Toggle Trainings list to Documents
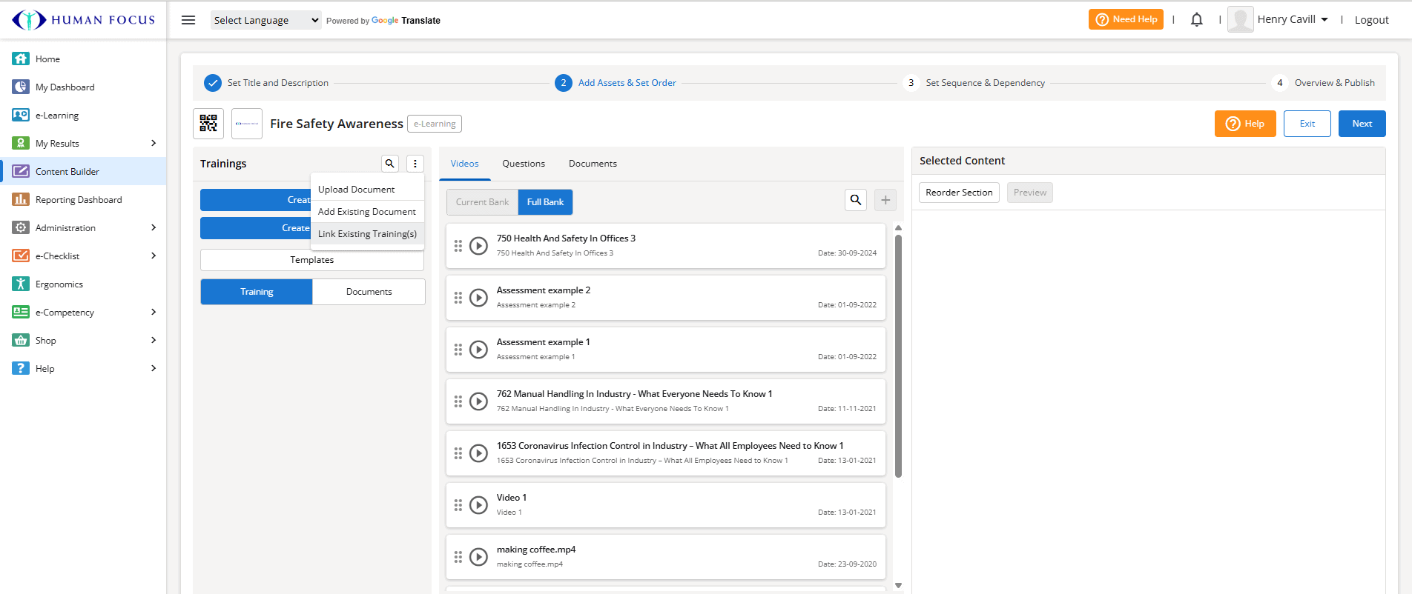This screenshot has height=594, width=1412. pos(369,292)
